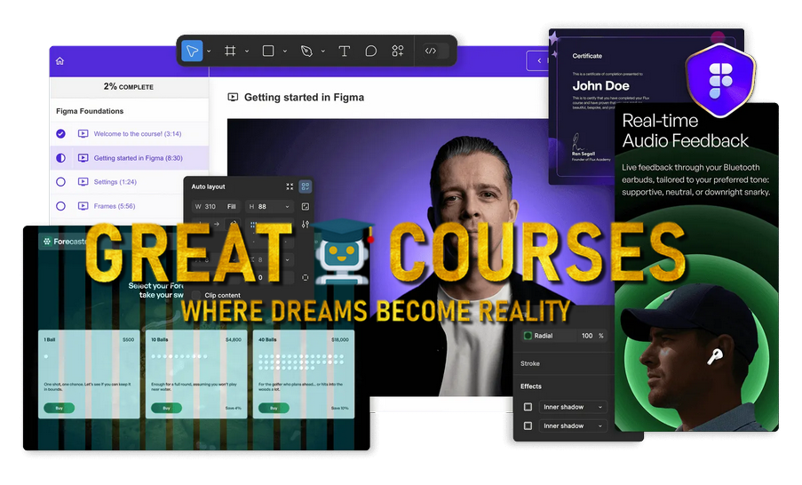Click the Radial fill color swatch

(528, 336)
